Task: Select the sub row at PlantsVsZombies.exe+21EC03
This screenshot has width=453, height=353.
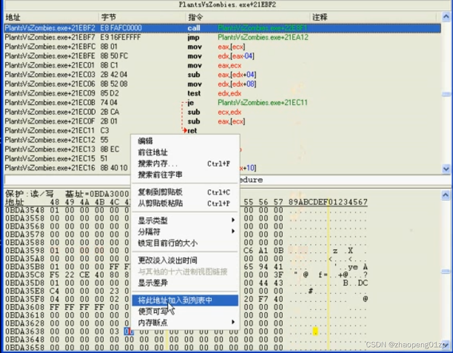Action: (222, 75)
